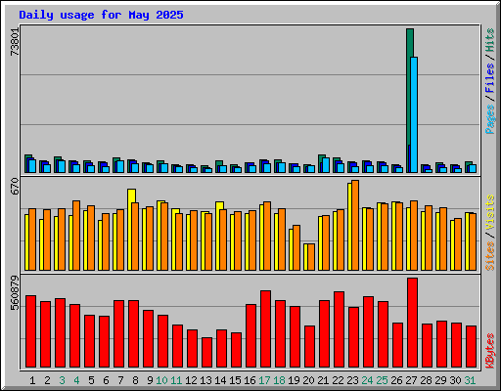Viewport: 501px width, 391px height.
Task: Click the red KBytes bar for day 20
Action: (x=309, y=347)
